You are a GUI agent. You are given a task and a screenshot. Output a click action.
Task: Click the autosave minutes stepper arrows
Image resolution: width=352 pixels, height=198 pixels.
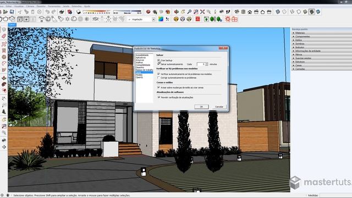[207, 64]
